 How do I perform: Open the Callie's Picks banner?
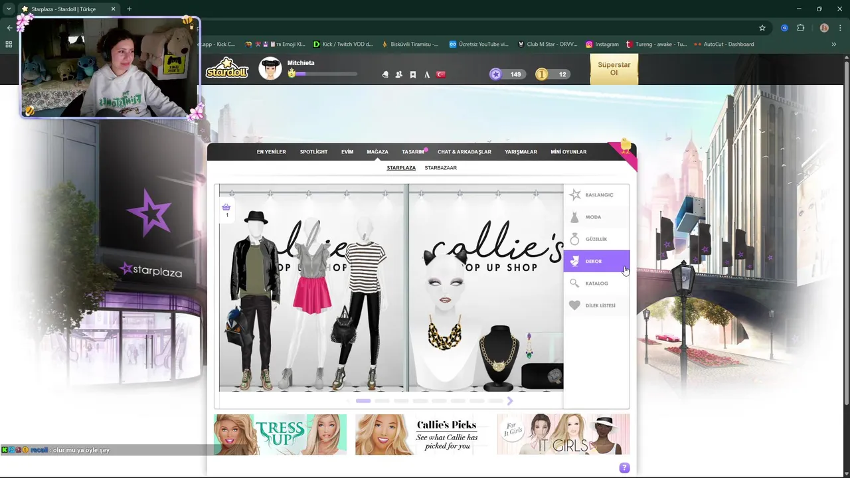422,435
